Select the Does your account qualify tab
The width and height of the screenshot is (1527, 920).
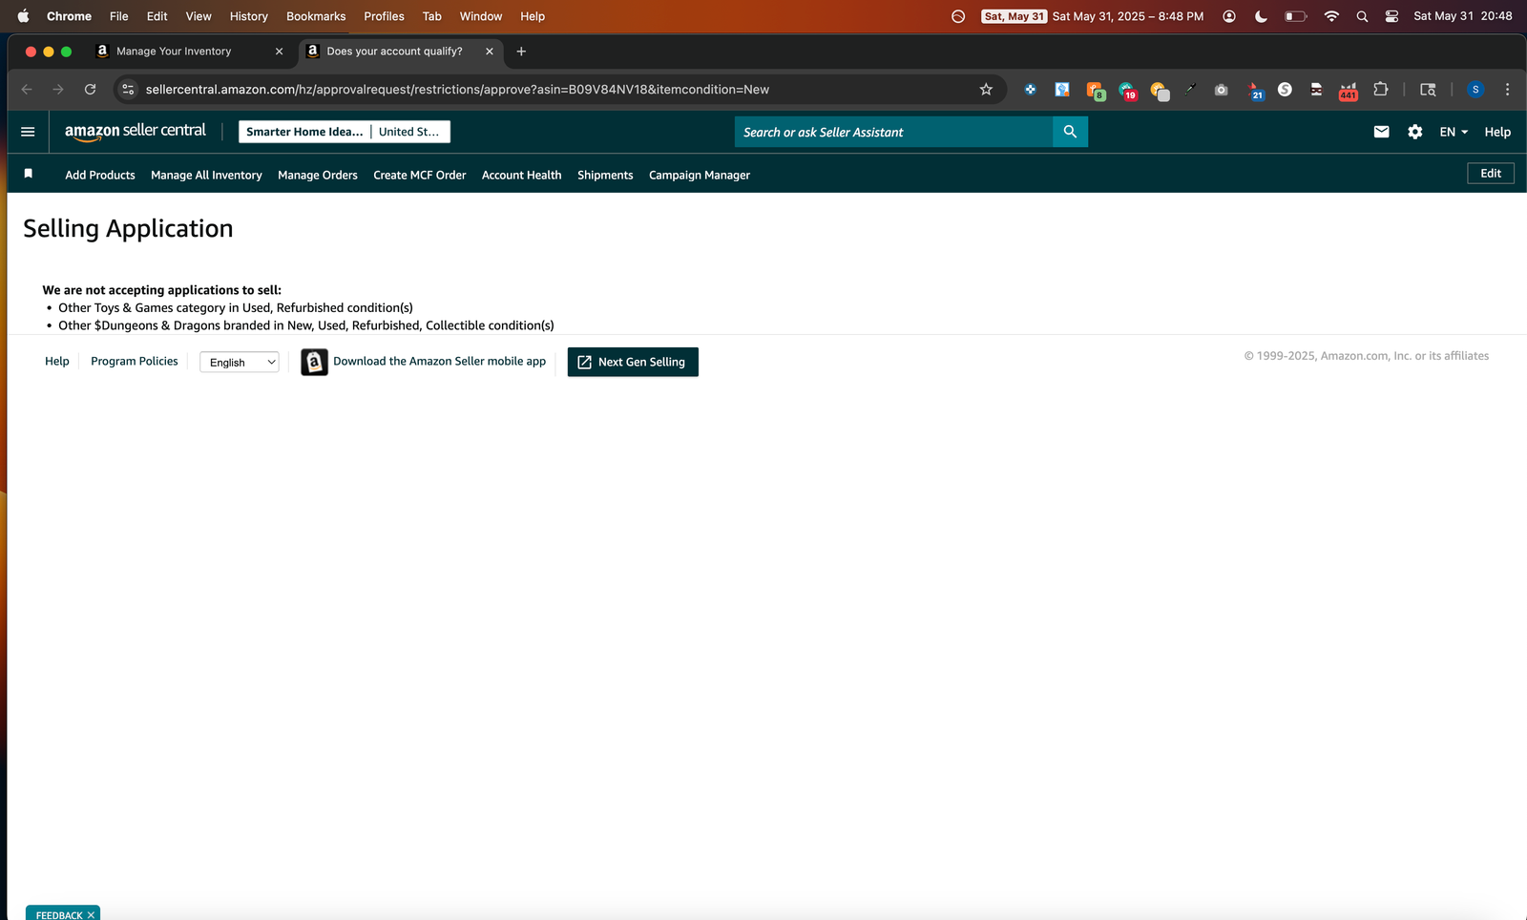[394, 52]
